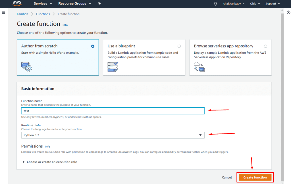Screen dimensions: 291x184
Task: Click the pin shortcut icon in navbar
Action: (x=99, y=4)
